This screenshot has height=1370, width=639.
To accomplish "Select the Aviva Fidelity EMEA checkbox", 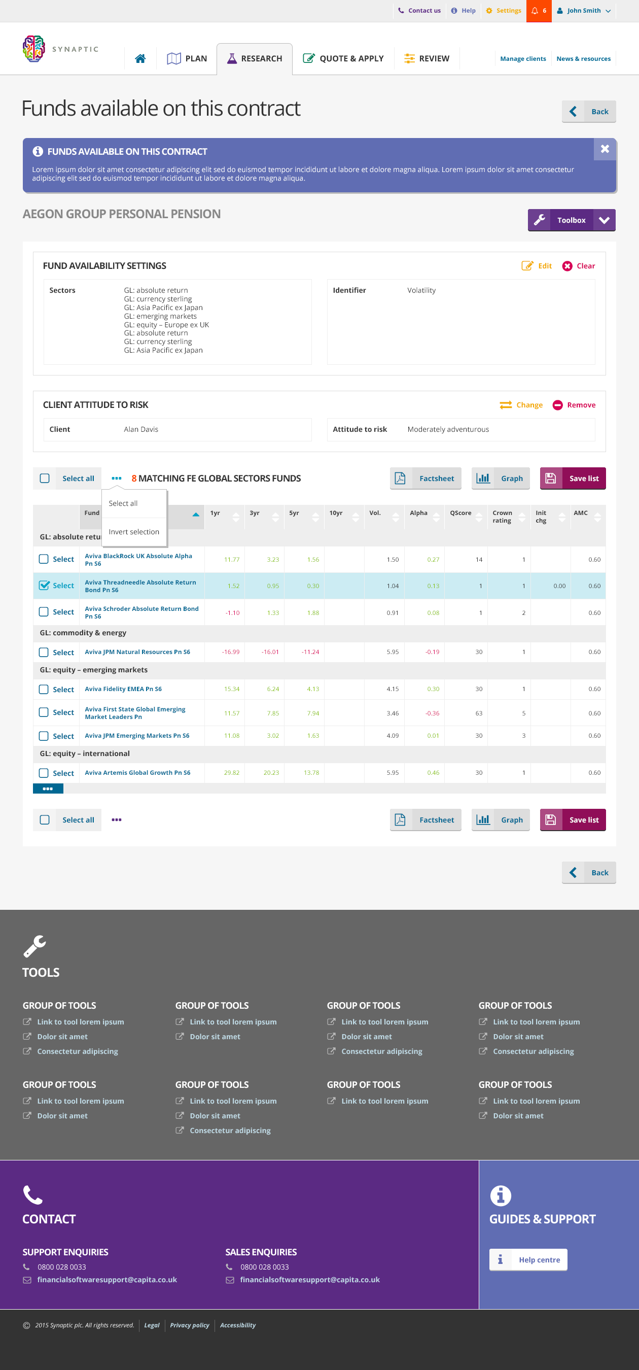I will pos(44,689).
